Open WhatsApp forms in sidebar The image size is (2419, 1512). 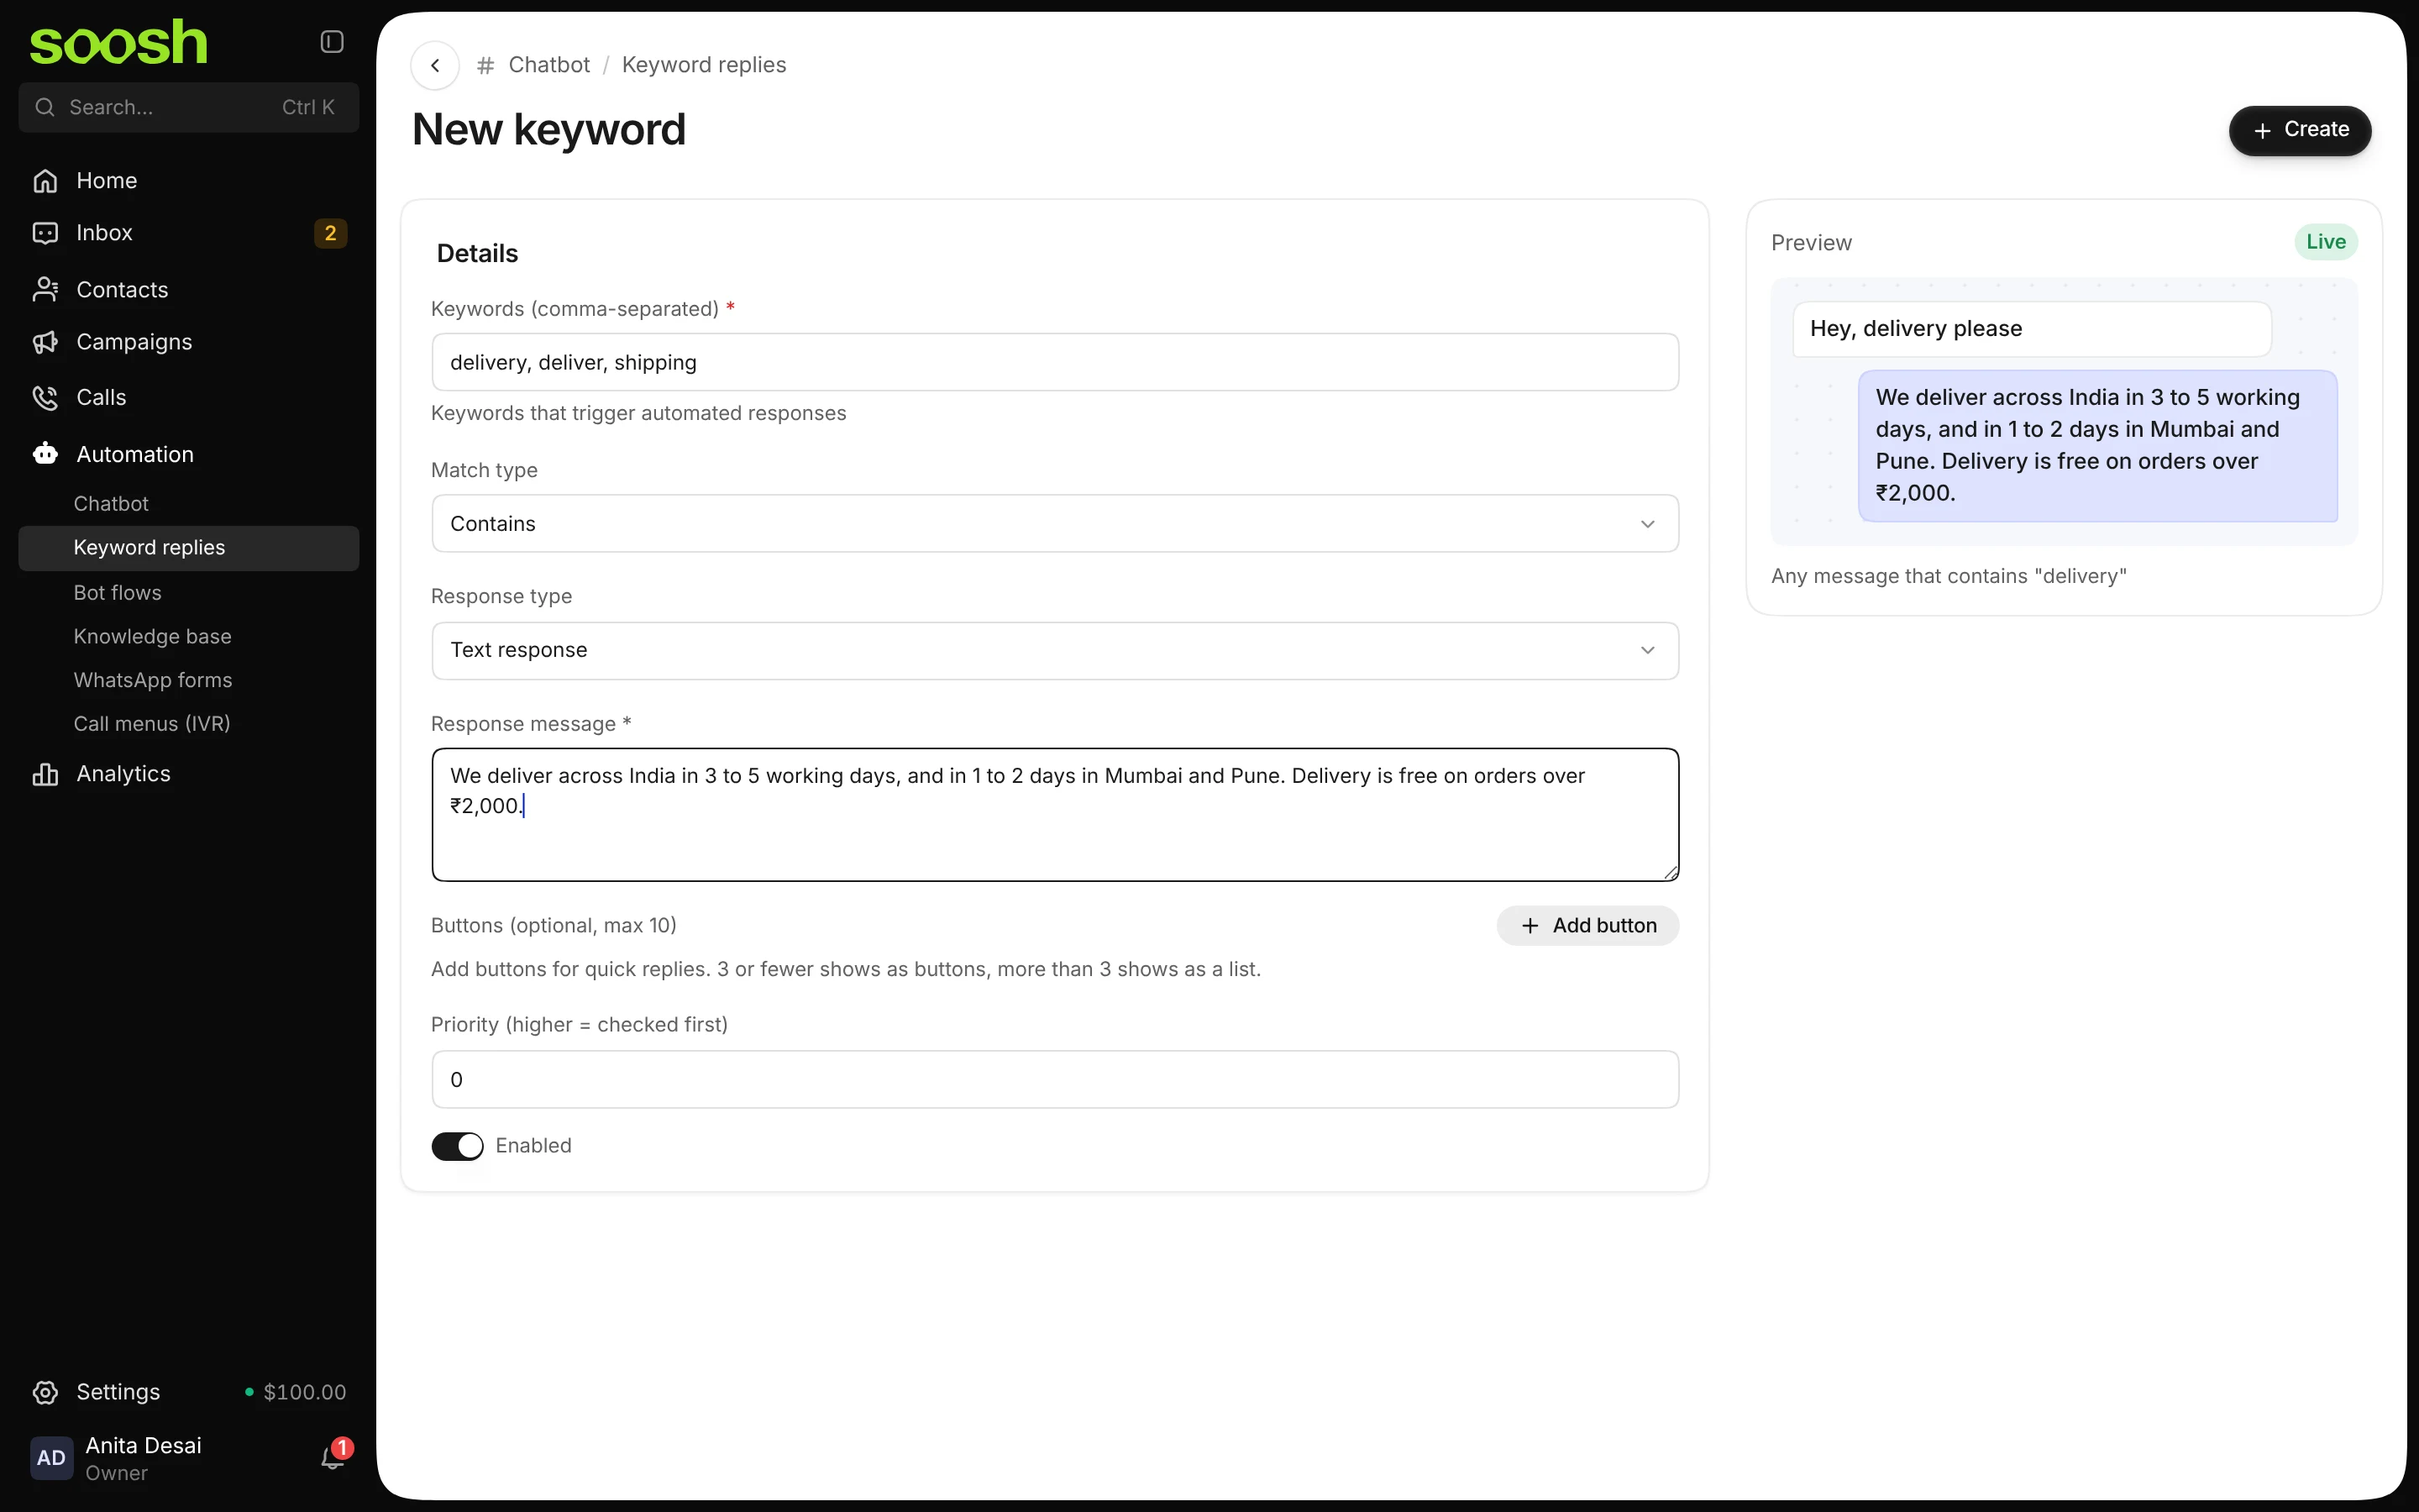[x=153, y=680]
